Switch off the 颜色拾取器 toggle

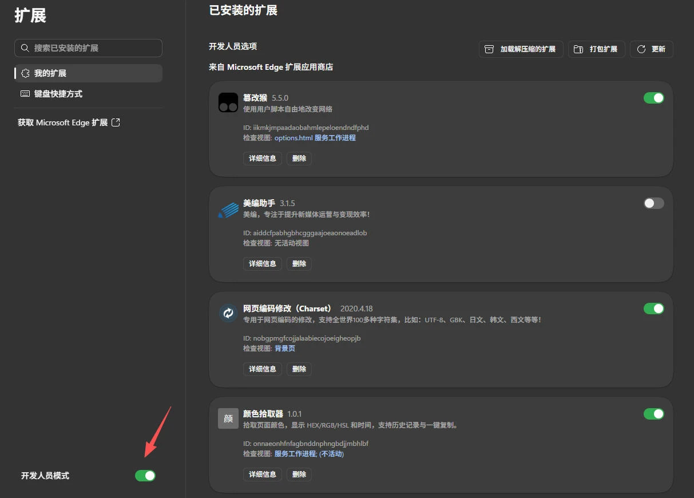654,414
